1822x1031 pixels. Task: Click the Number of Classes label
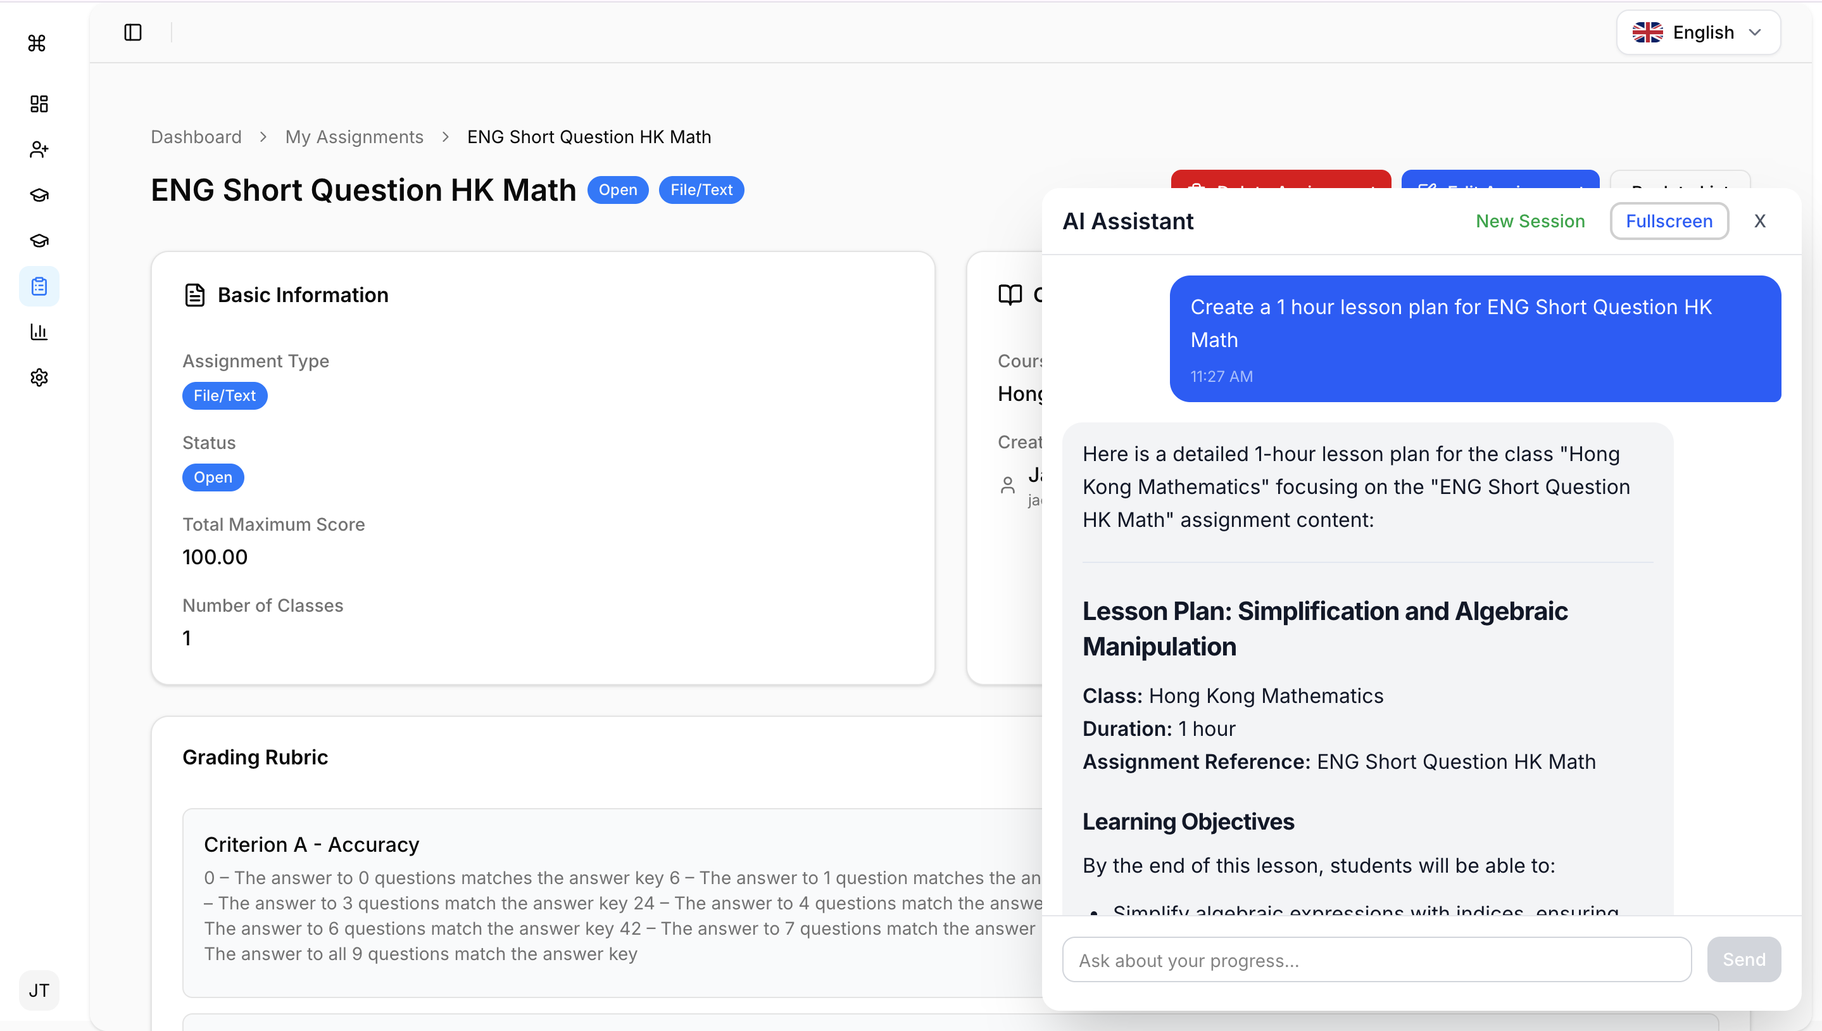pyautogui.click(x=263, y=605)
